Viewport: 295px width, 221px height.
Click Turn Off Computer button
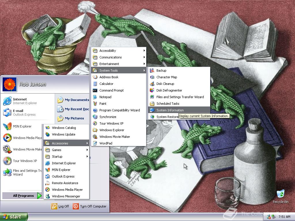90,206
